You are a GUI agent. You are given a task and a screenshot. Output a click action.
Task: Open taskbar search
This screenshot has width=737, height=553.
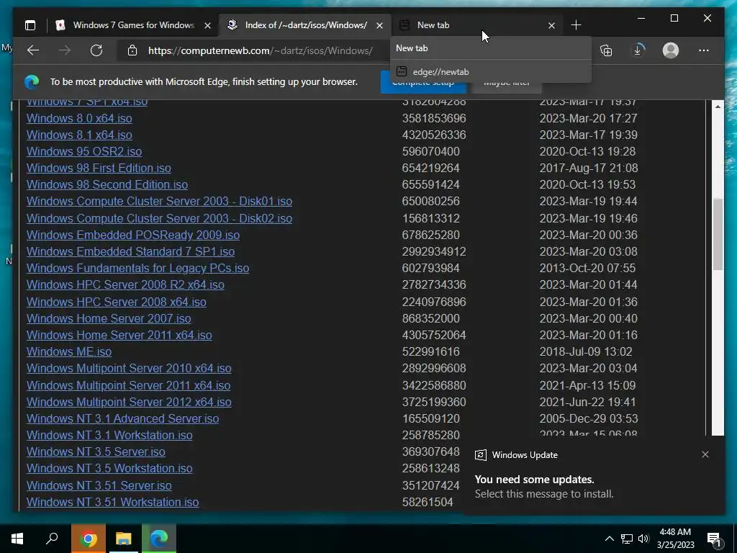pyautogui.click(x=52, y=539)
